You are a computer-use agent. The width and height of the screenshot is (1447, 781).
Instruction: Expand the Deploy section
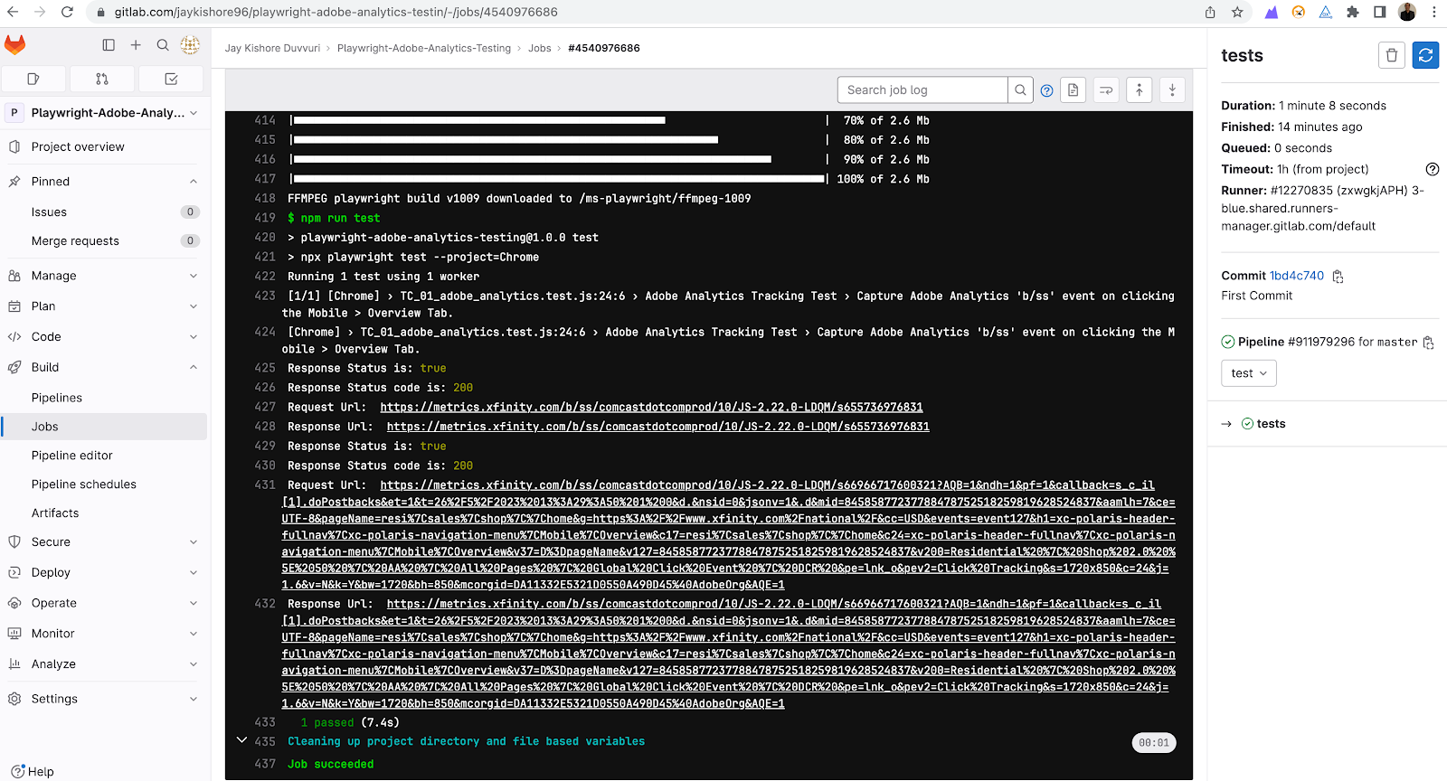pyautogui.click(x=105, y=573)
